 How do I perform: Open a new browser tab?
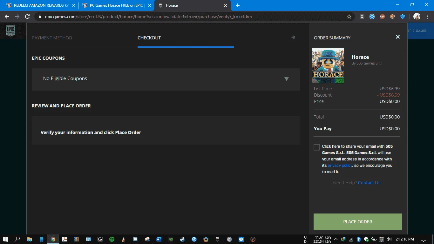(x=238, y=5)
